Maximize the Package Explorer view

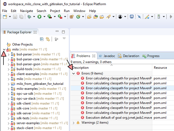(x=63, y=32)
